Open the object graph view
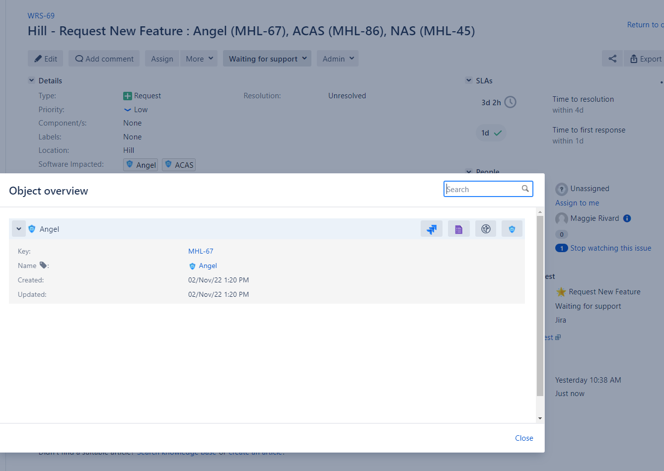 [x=485, y=228]
